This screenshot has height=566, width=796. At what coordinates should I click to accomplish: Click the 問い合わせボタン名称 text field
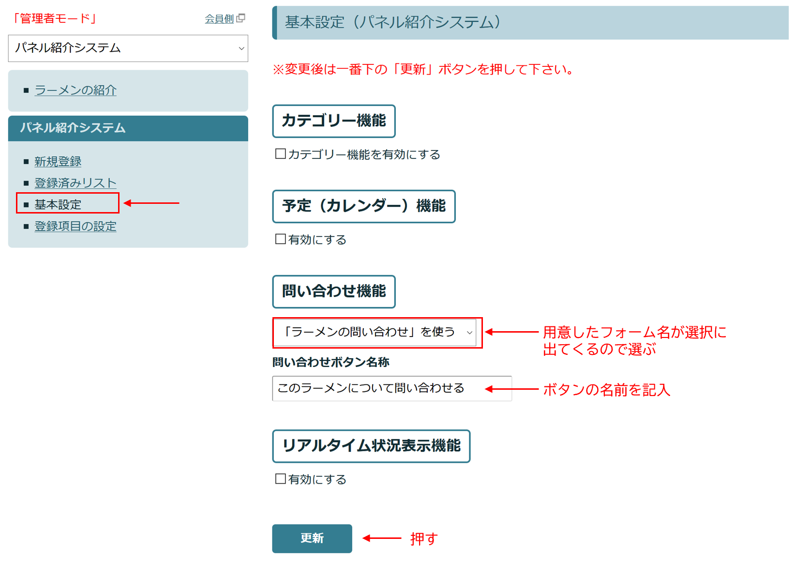[x=391, y=389]
